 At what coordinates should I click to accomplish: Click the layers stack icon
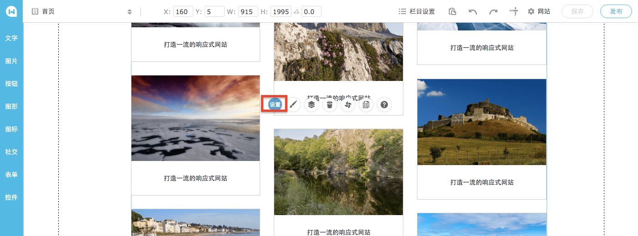click(311, 105)
